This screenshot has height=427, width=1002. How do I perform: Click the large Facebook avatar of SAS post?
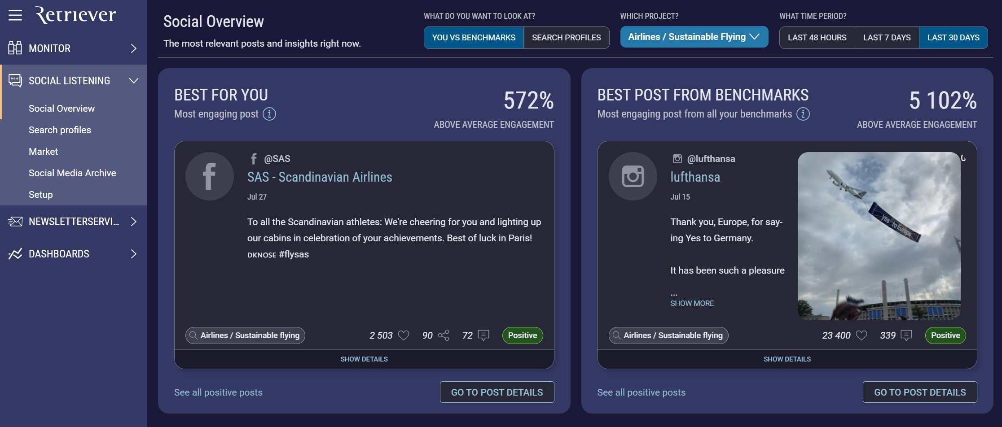[x=210, y=176]
